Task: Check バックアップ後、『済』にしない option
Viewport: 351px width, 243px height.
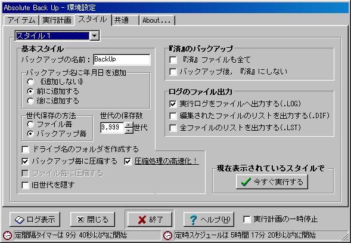Action: pos(173,72)
